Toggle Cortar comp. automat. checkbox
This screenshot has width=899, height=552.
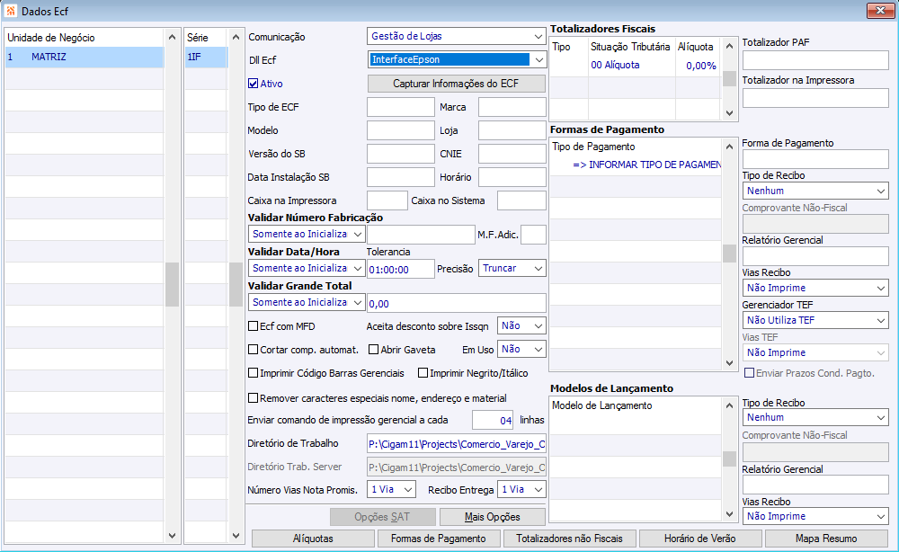click(253, 350)
